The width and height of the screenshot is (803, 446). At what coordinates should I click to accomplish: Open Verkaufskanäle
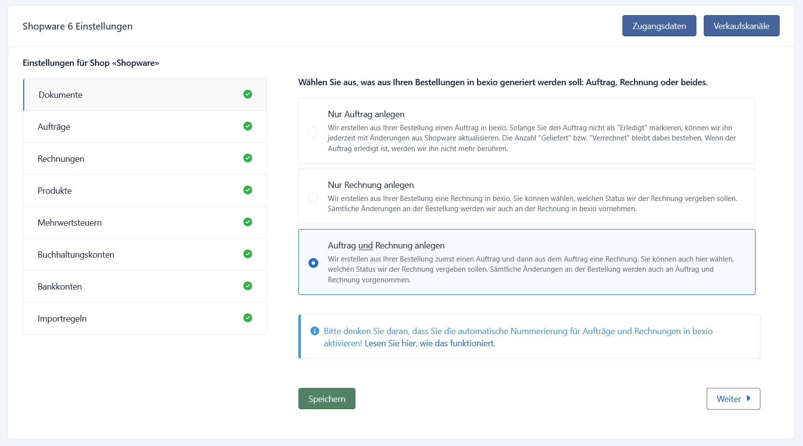pos(741,26)
